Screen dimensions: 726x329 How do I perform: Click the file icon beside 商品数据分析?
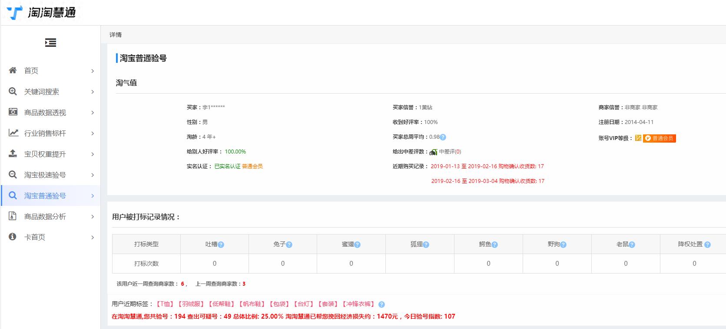click(13, 216)
